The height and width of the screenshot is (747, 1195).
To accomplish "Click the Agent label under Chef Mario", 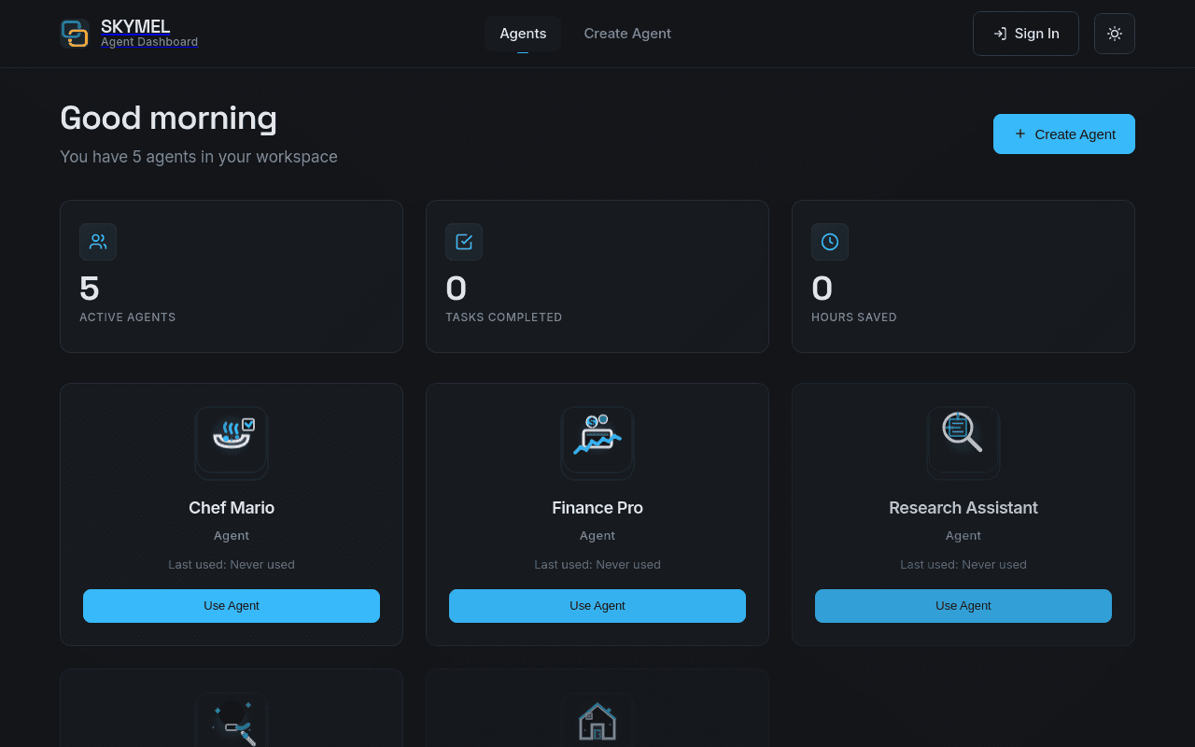I will click(x=232, y=536).
